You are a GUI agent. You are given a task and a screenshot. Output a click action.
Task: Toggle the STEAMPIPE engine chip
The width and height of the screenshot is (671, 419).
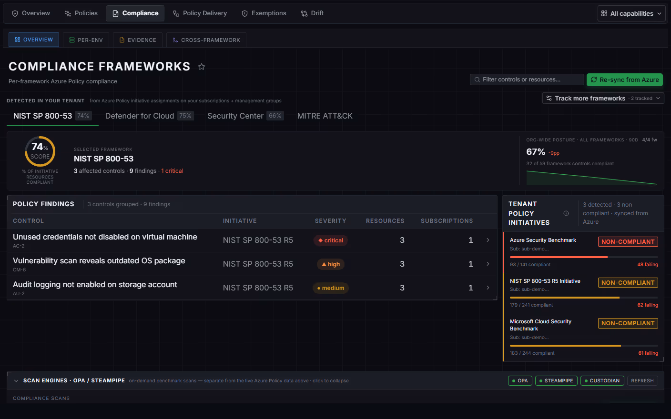(x=556, y=381)
